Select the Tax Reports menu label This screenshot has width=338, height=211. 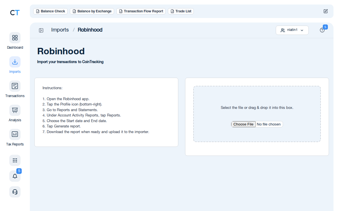(15, 144)
